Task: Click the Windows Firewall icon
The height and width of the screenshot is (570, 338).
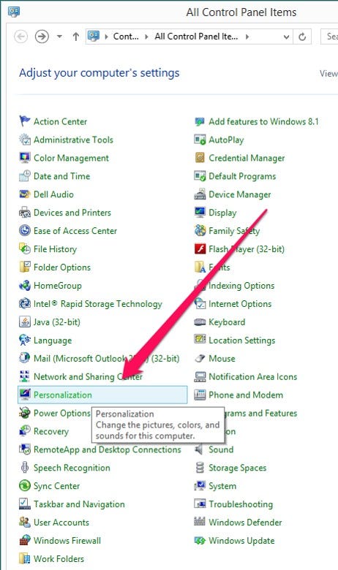Action: (x=24, y=540)
